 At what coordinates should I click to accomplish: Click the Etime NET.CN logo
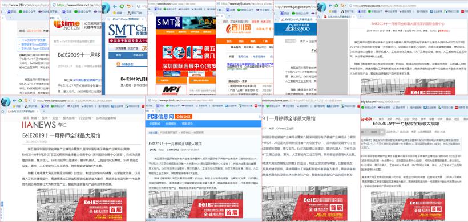67,24
